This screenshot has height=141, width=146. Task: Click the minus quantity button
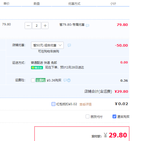pyautogui.click(x=28, y=25)
